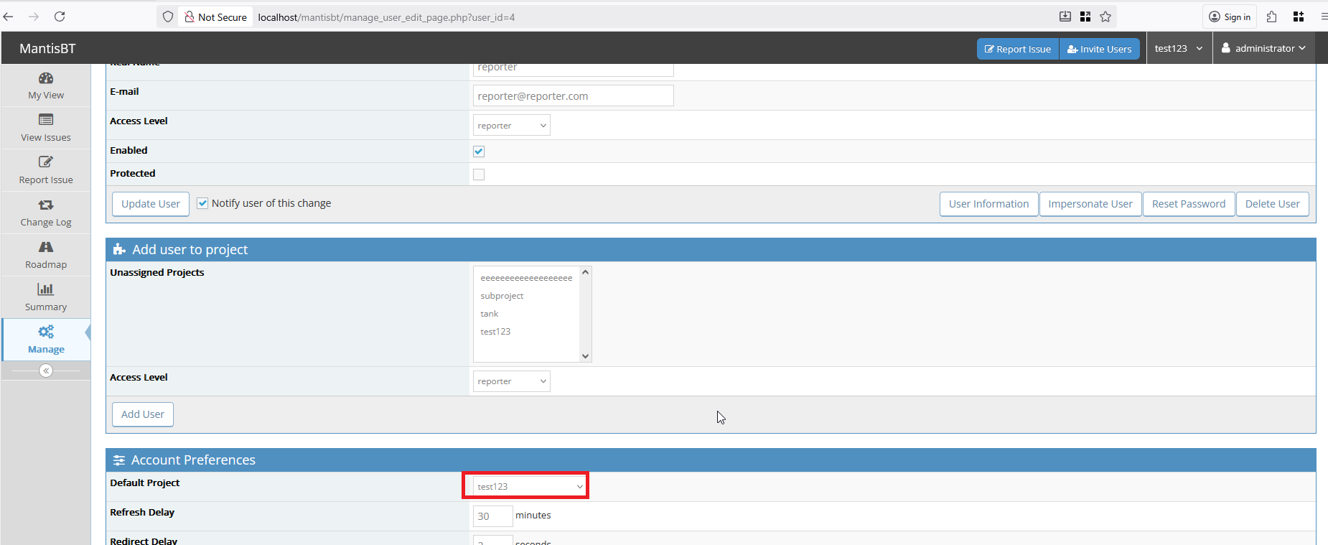Collapse sidebar using the double-arrow toggle

click(x=46, y=371)
